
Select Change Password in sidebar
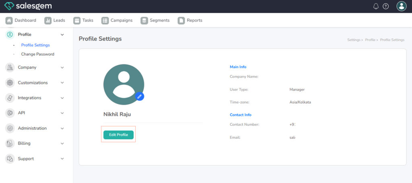coord(37,54)
